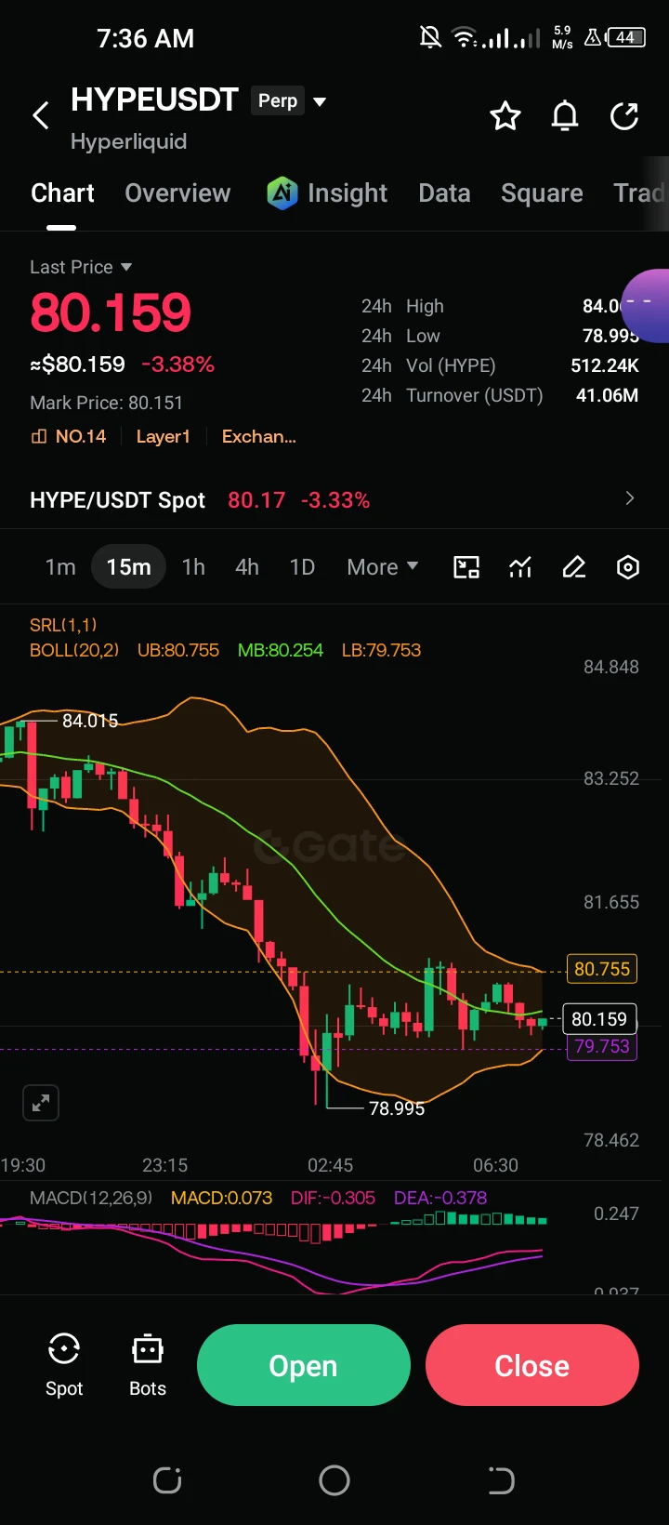
Task: Tap the red Close position button
Action: pyautogui.click(x=532, y=1365)
